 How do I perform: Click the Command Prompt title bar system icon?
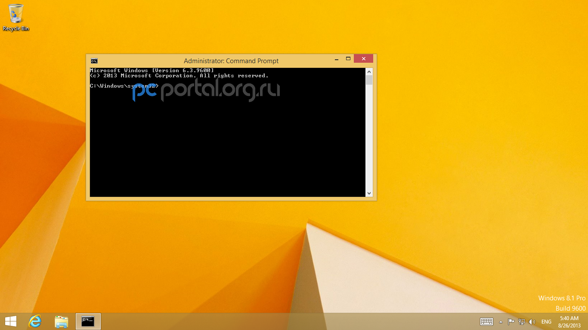(94, 61)
